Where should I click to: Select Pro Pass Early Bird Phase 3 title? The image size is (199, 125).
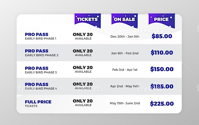click(41, 70)
